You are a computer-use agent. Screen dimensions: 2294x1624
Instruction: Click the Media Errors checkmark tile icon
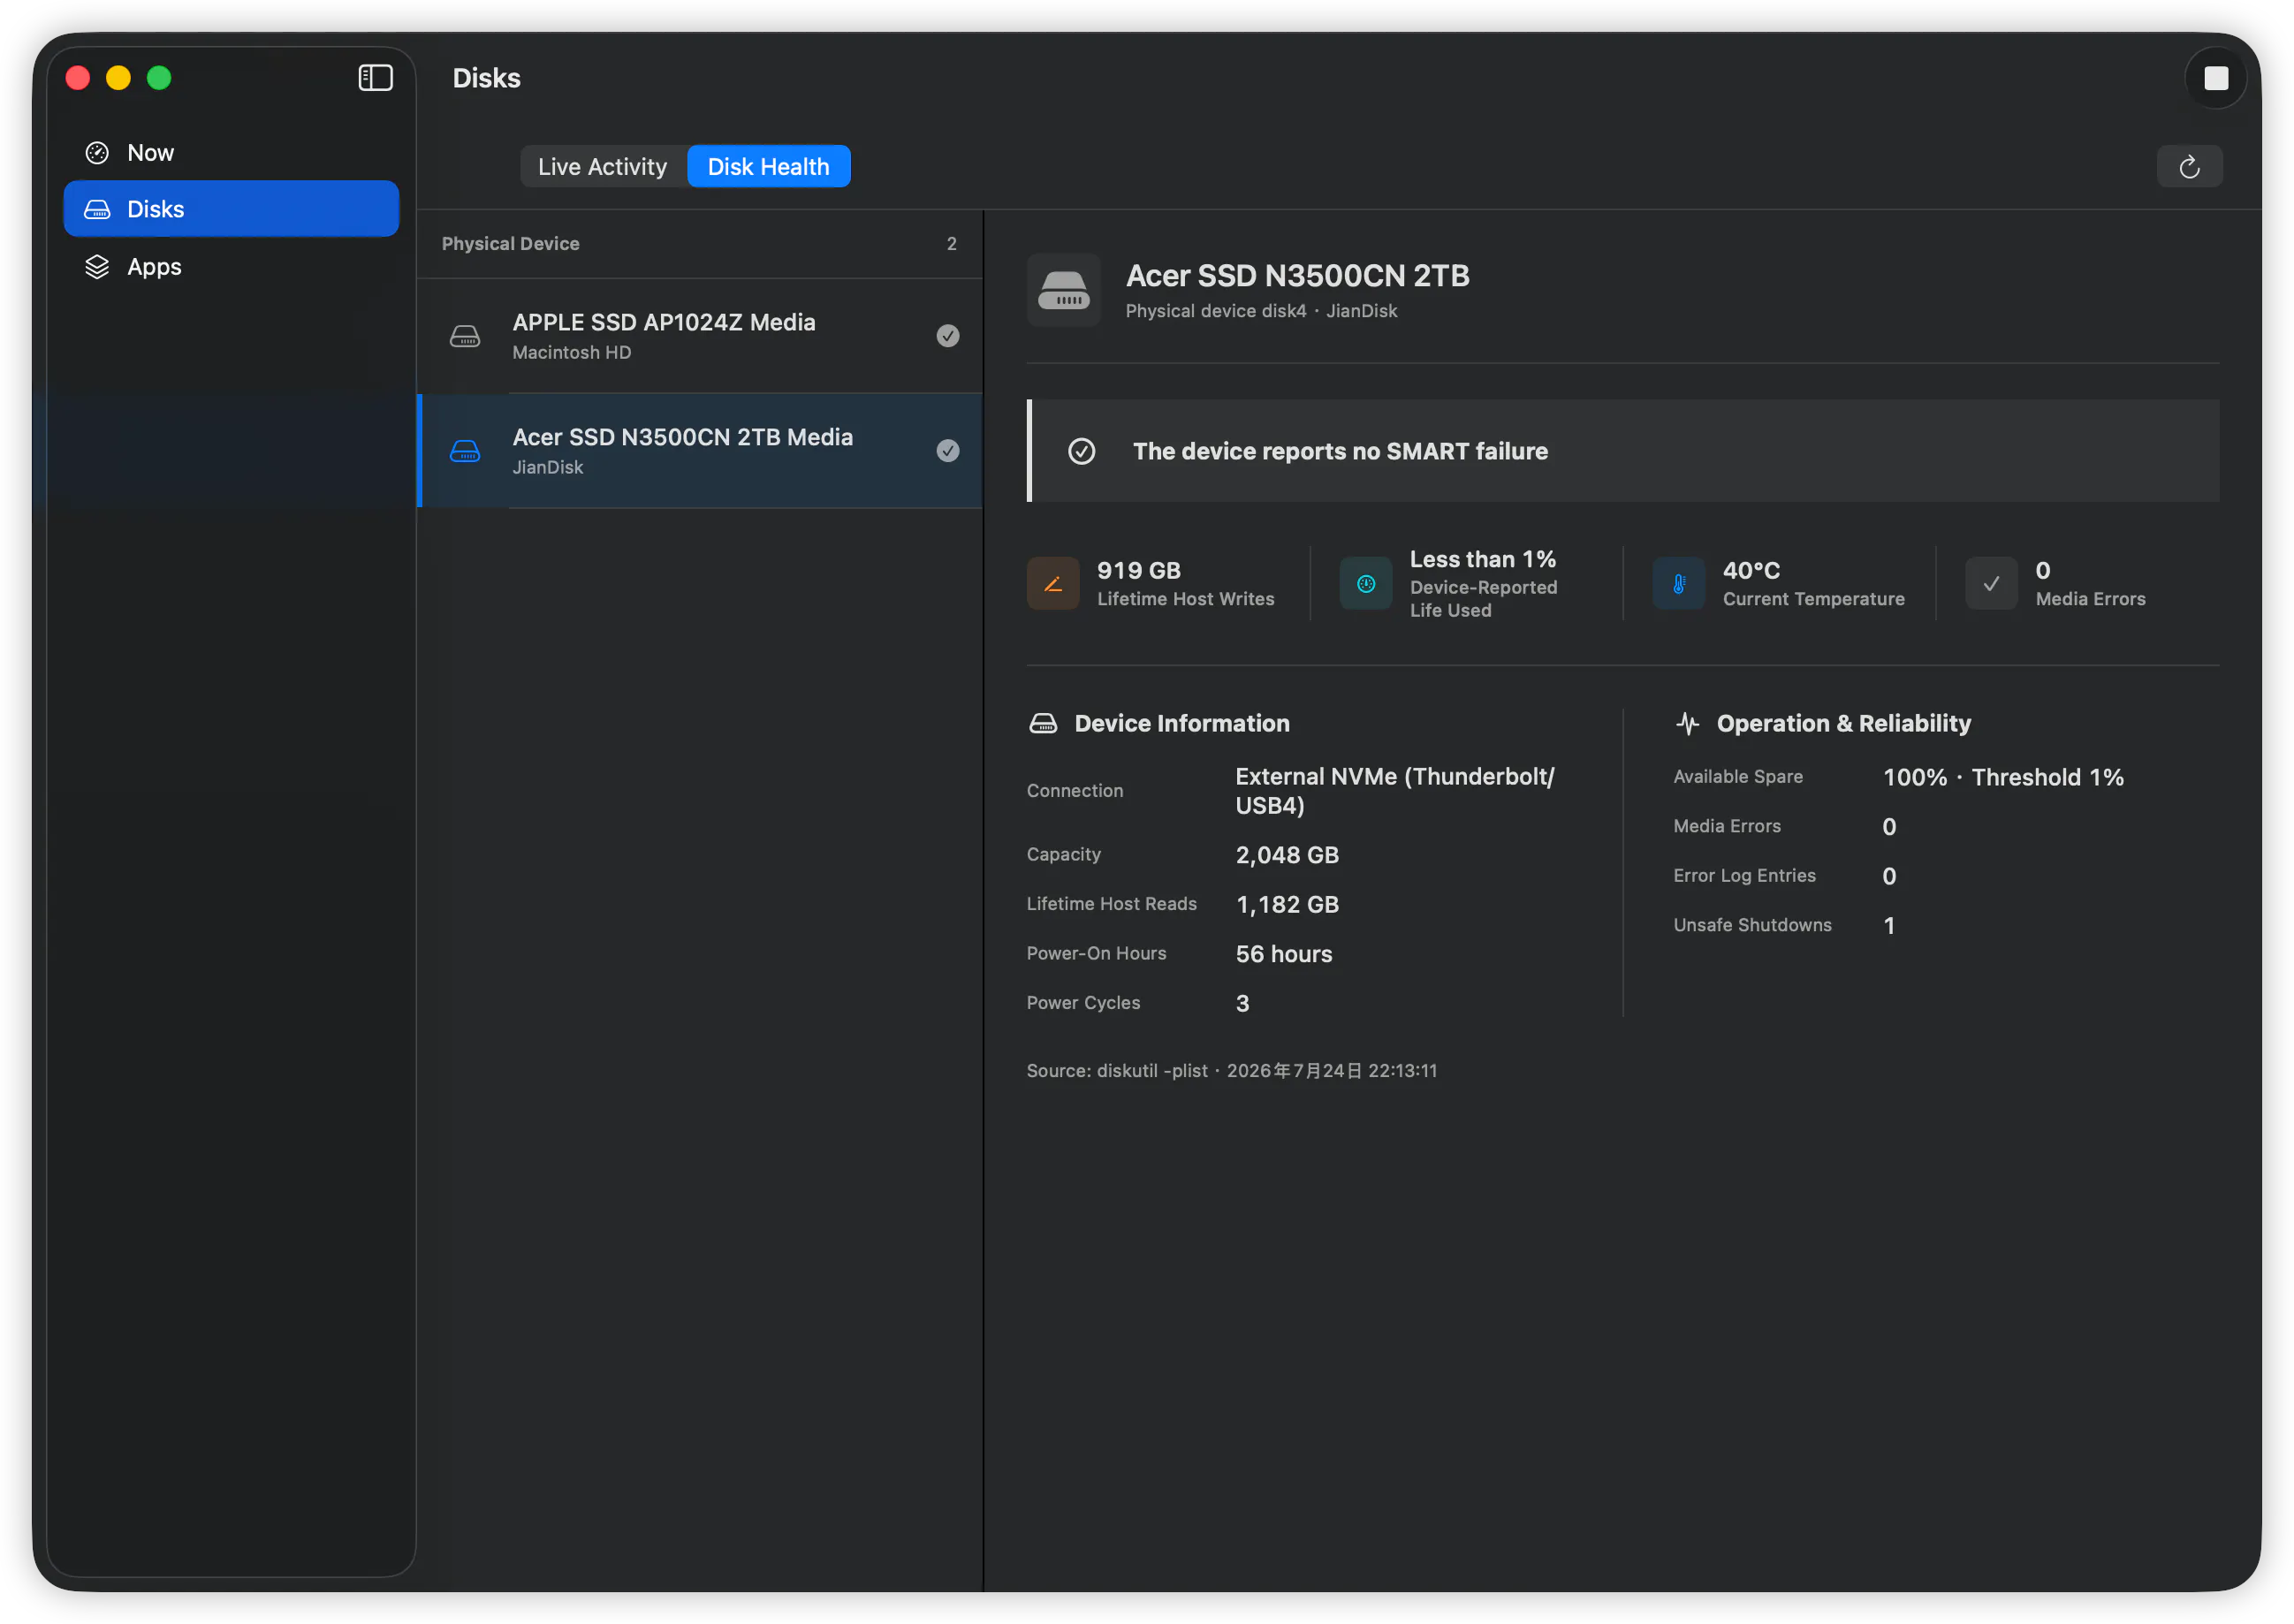[1990, 583]
